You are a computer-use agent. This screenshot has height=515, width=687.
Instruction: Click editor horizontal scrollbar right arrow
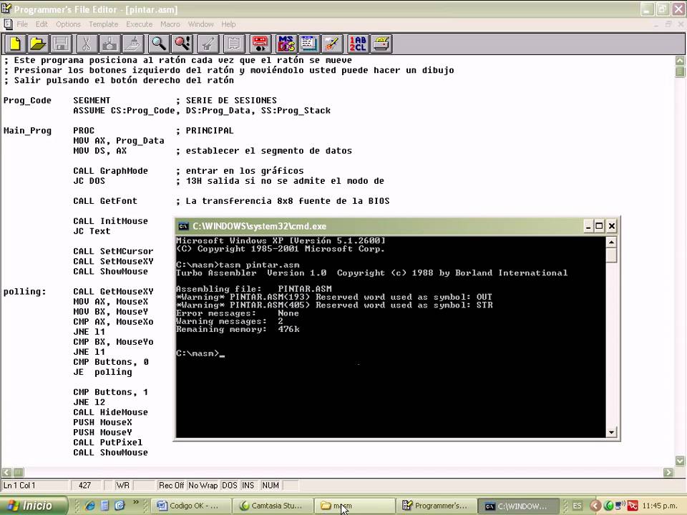pos(668,472)
